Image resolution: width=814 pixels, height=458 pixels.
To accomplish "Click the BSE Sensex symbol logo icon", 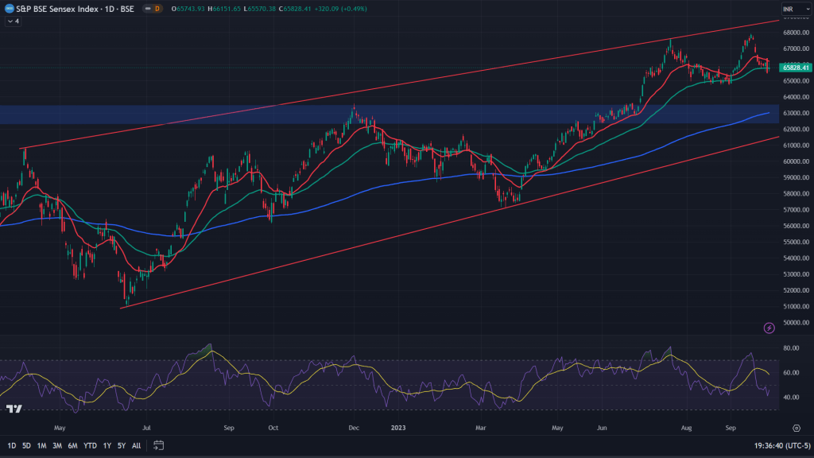I will [9, 9].
